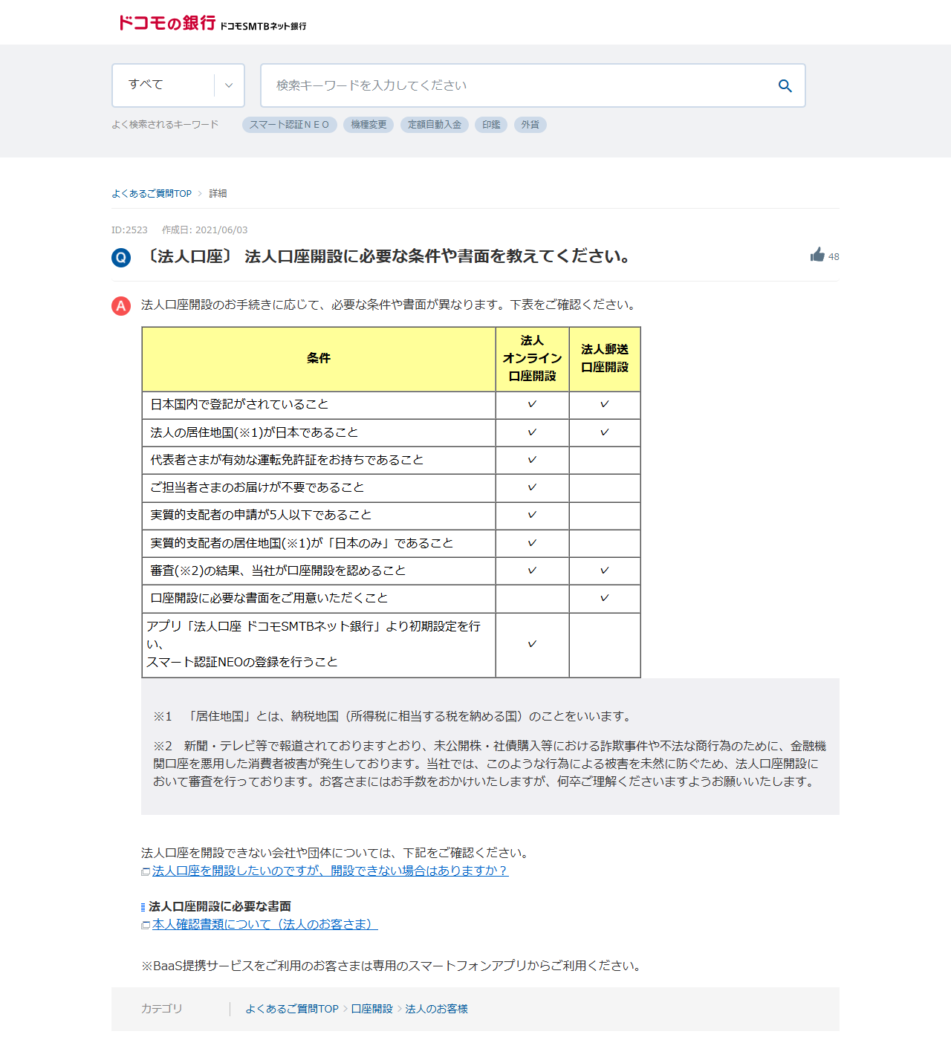Click the 審査(※2)の結果 row
Image resolution: width=951 pixels, height=1040 pixels.
(391, 571)
